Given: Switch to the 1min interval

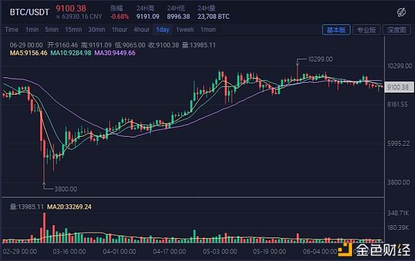Looking at the screenshot, I should click(x=32, y=30).
